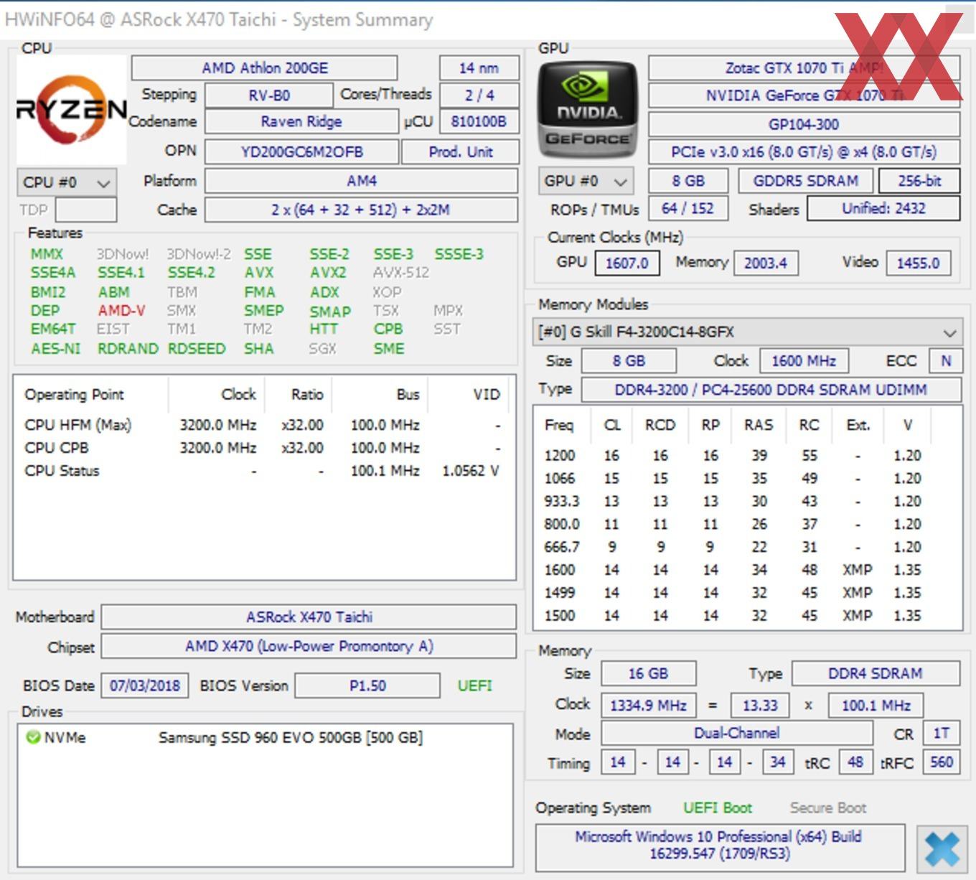Click the AVX2 feature label
This screenshot has height=880, width=976.
(x=328, y=273)
